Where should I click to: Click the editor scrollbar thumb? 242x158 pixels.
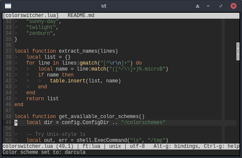[x=238, y=51]
